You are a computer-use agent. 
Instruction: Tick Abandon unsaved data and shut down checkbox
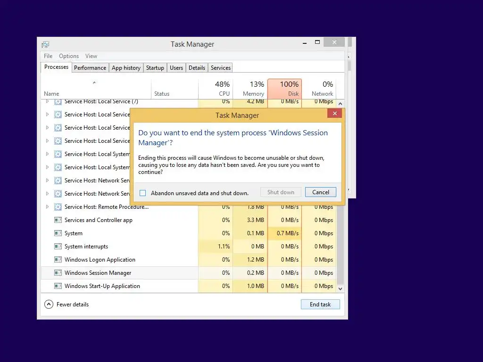(142, 193)
